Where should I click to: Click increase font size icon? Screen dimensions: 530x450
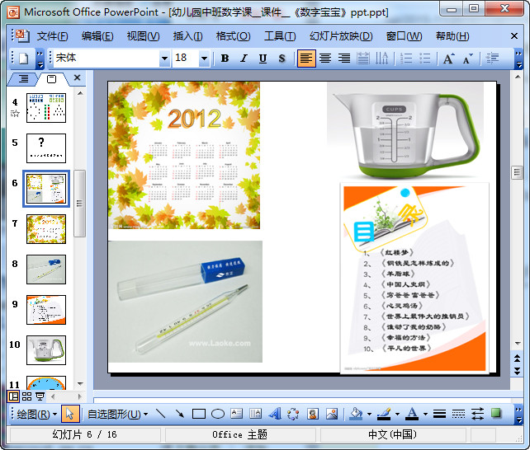click(448, 59)
